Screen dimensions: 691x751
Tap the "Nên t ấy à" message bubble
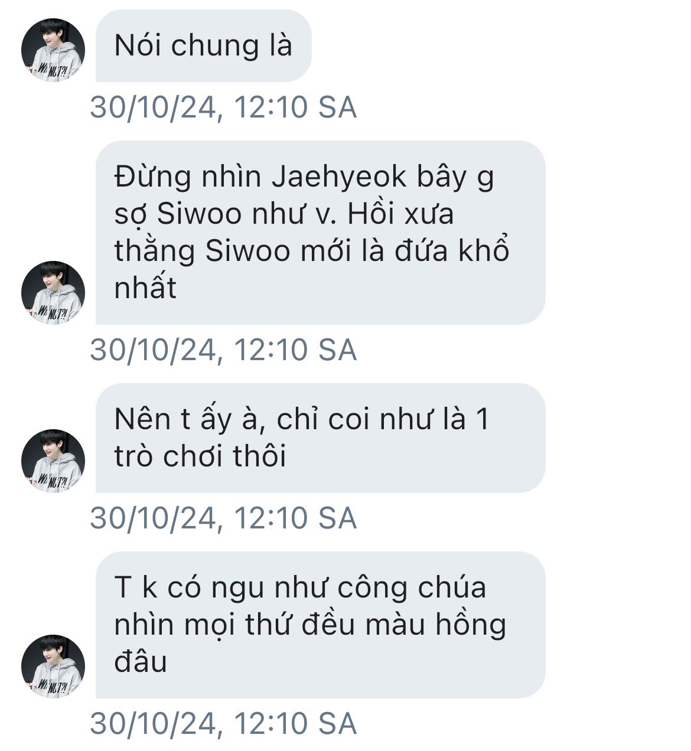pyautogui.click(x=320, y=438)
